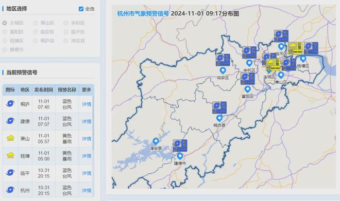Click the 11-01 07:40 publish time cell
The height and width of the screenshot is (201, 340).
[44, 104]
